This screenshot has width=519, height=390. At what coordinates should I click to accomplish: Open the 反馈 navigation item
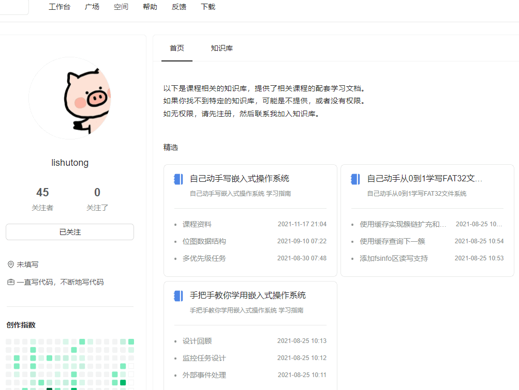click(179, 7)
